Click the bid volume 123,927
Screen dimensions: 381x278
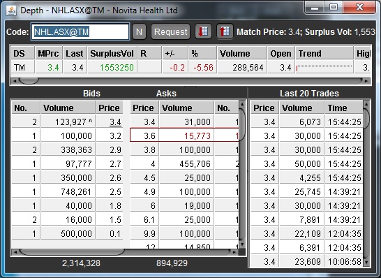click(x=68, y=122)
